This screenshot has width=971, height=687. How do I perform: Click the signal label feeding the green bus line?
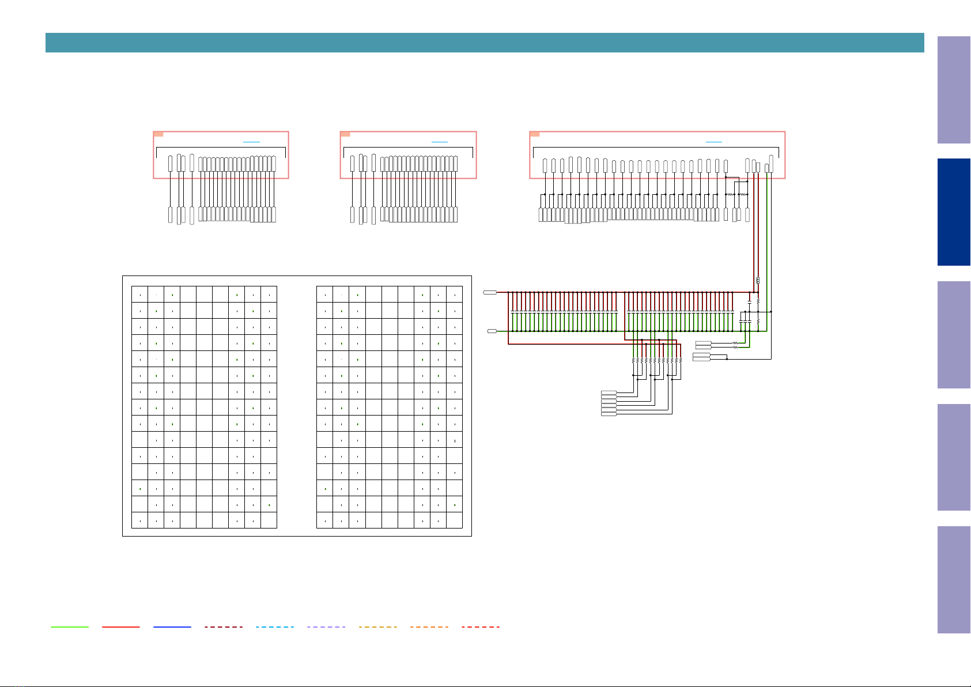click(492, 331)
